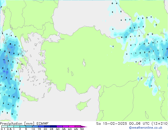Screen dimensions: 168x130
Task: Click the '30' legend scale label
Action: click(58, 129)
